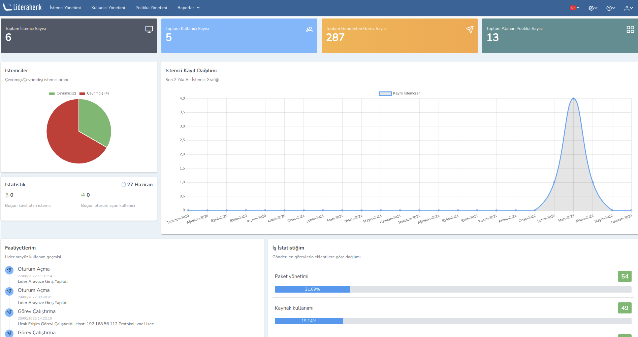The image size is (638, 337).
Task: Click the paper plane icon on tasks card
Action: (x=470, y=30)
